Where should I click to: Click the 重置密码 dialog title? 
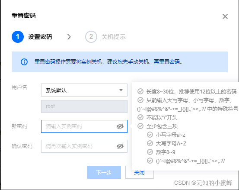[x=24, y=16]
